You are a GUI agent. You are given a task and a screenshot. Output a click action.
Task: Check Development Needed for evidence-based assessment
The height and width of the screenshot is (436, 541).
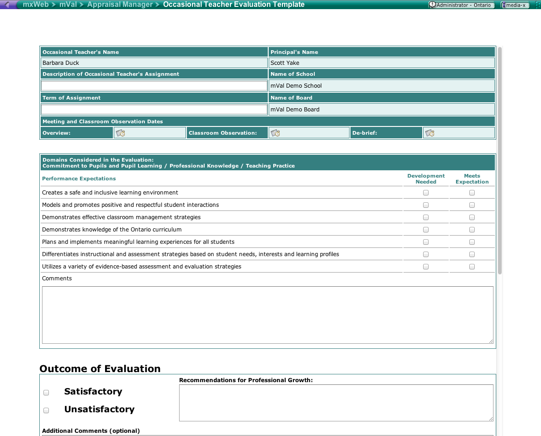[x=426, y=267]
